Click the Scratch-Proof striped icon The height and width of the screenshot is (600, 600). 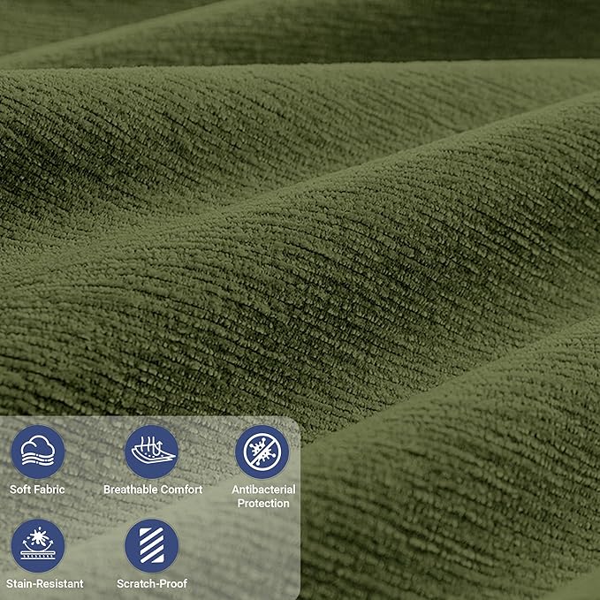[151, 546]
